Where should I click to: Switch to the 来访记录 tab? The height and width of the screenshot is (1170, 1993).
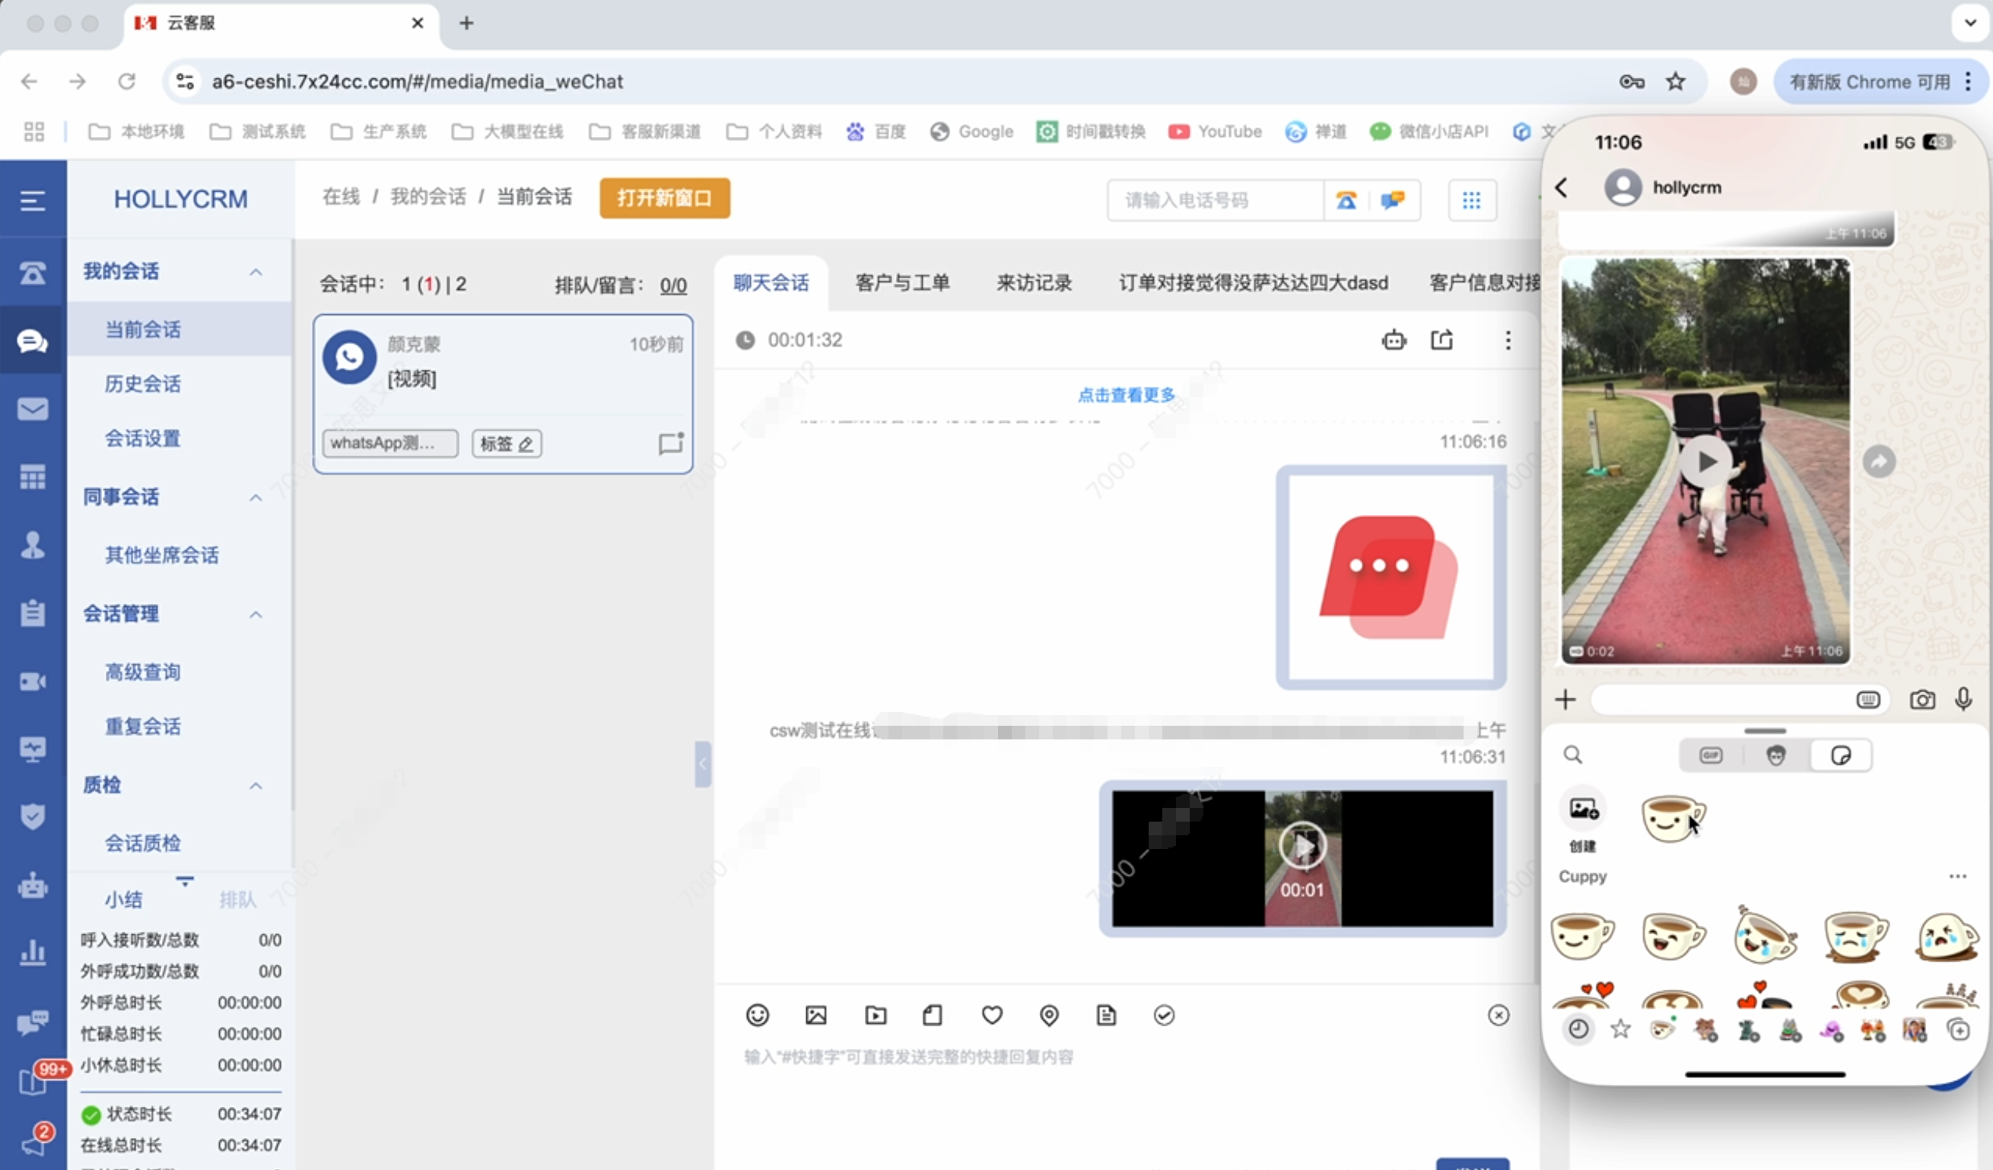click(1034, 283)
